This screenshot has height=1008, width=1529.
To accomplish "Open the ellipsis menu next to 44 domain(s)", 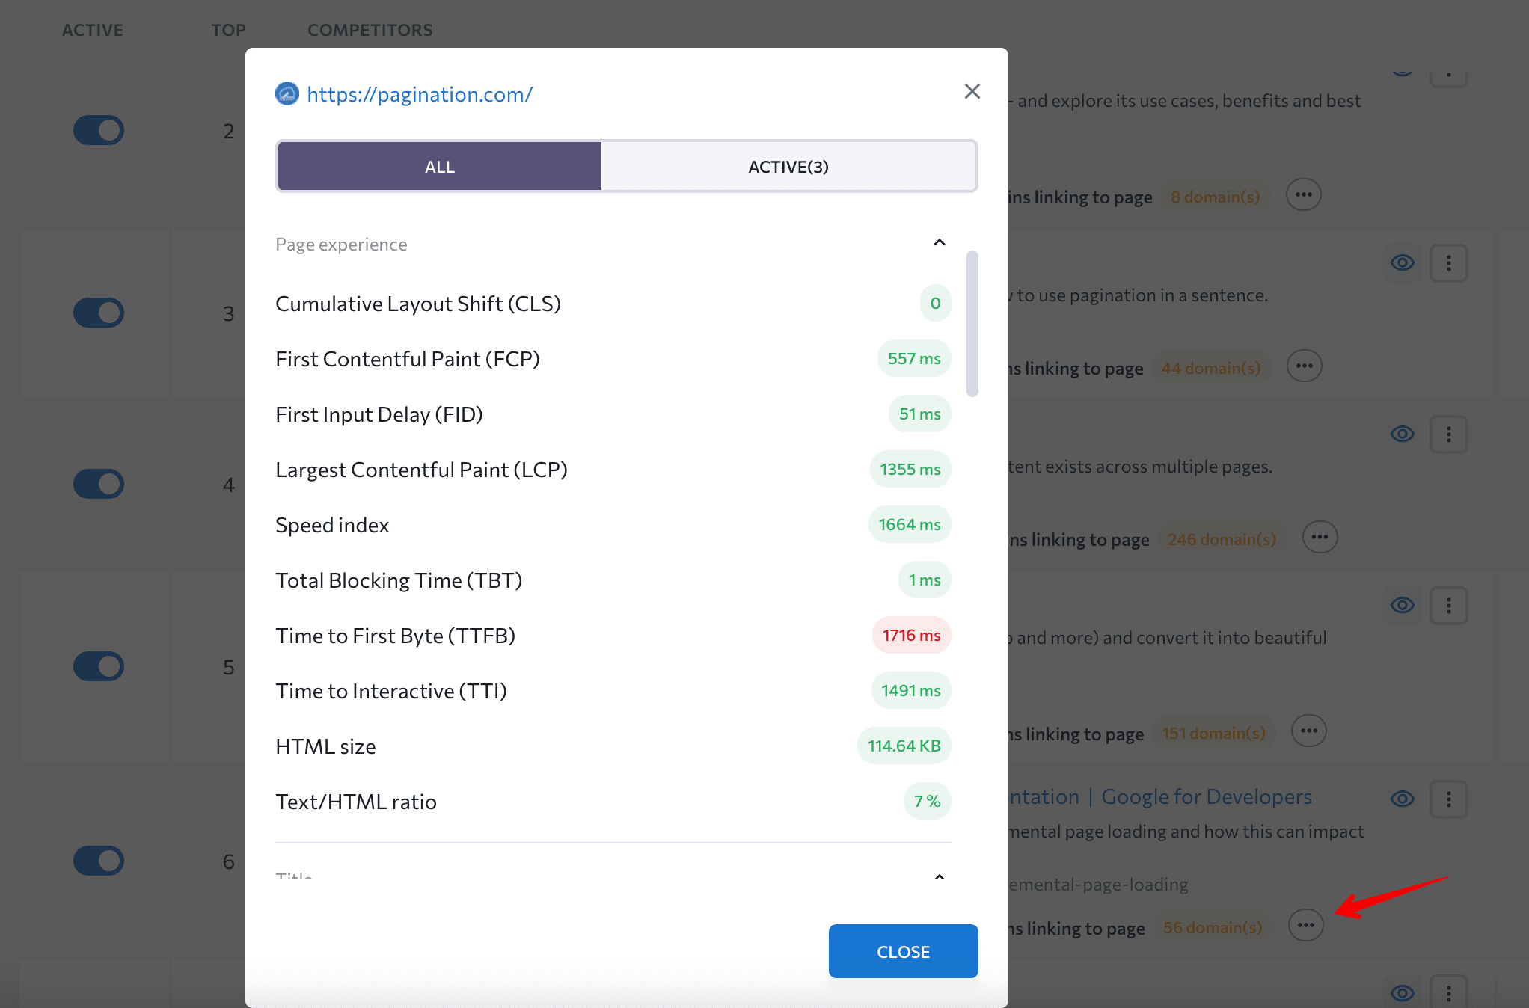I will [x=1304, y=366].
